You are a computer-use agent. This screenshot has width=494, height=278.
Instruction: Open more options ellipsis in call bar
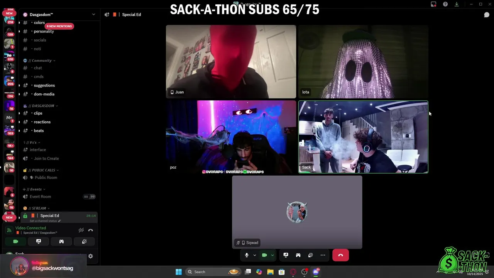pos(323,255)
